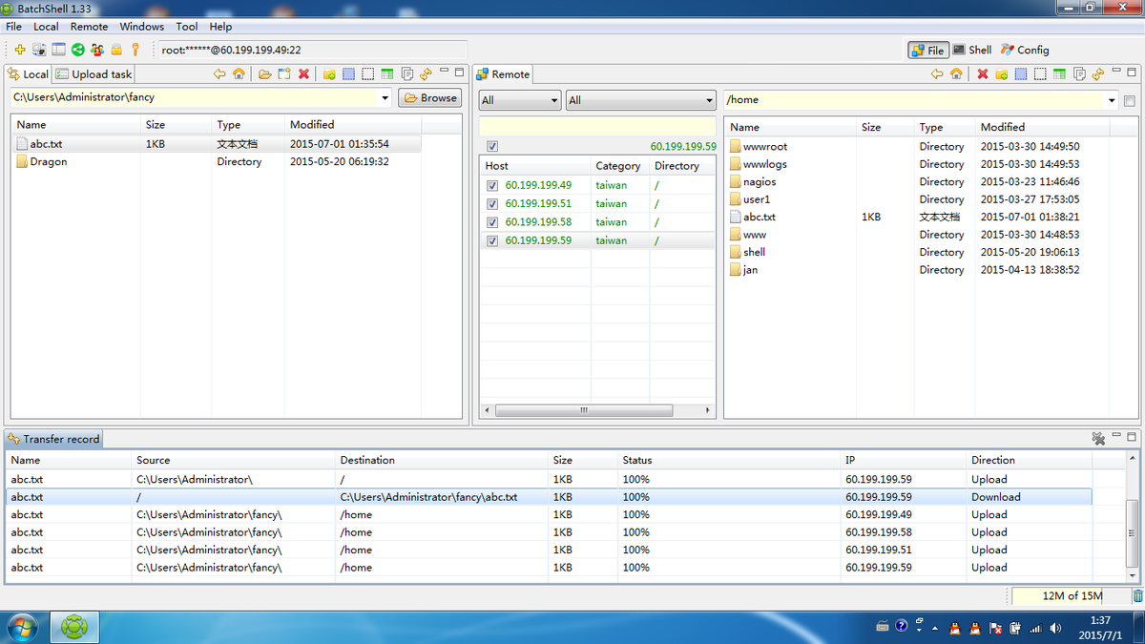Click the yellow plus add-host icon
Image resolution: width=1145 pixels, height=644 pixels.
coord(20,50)
